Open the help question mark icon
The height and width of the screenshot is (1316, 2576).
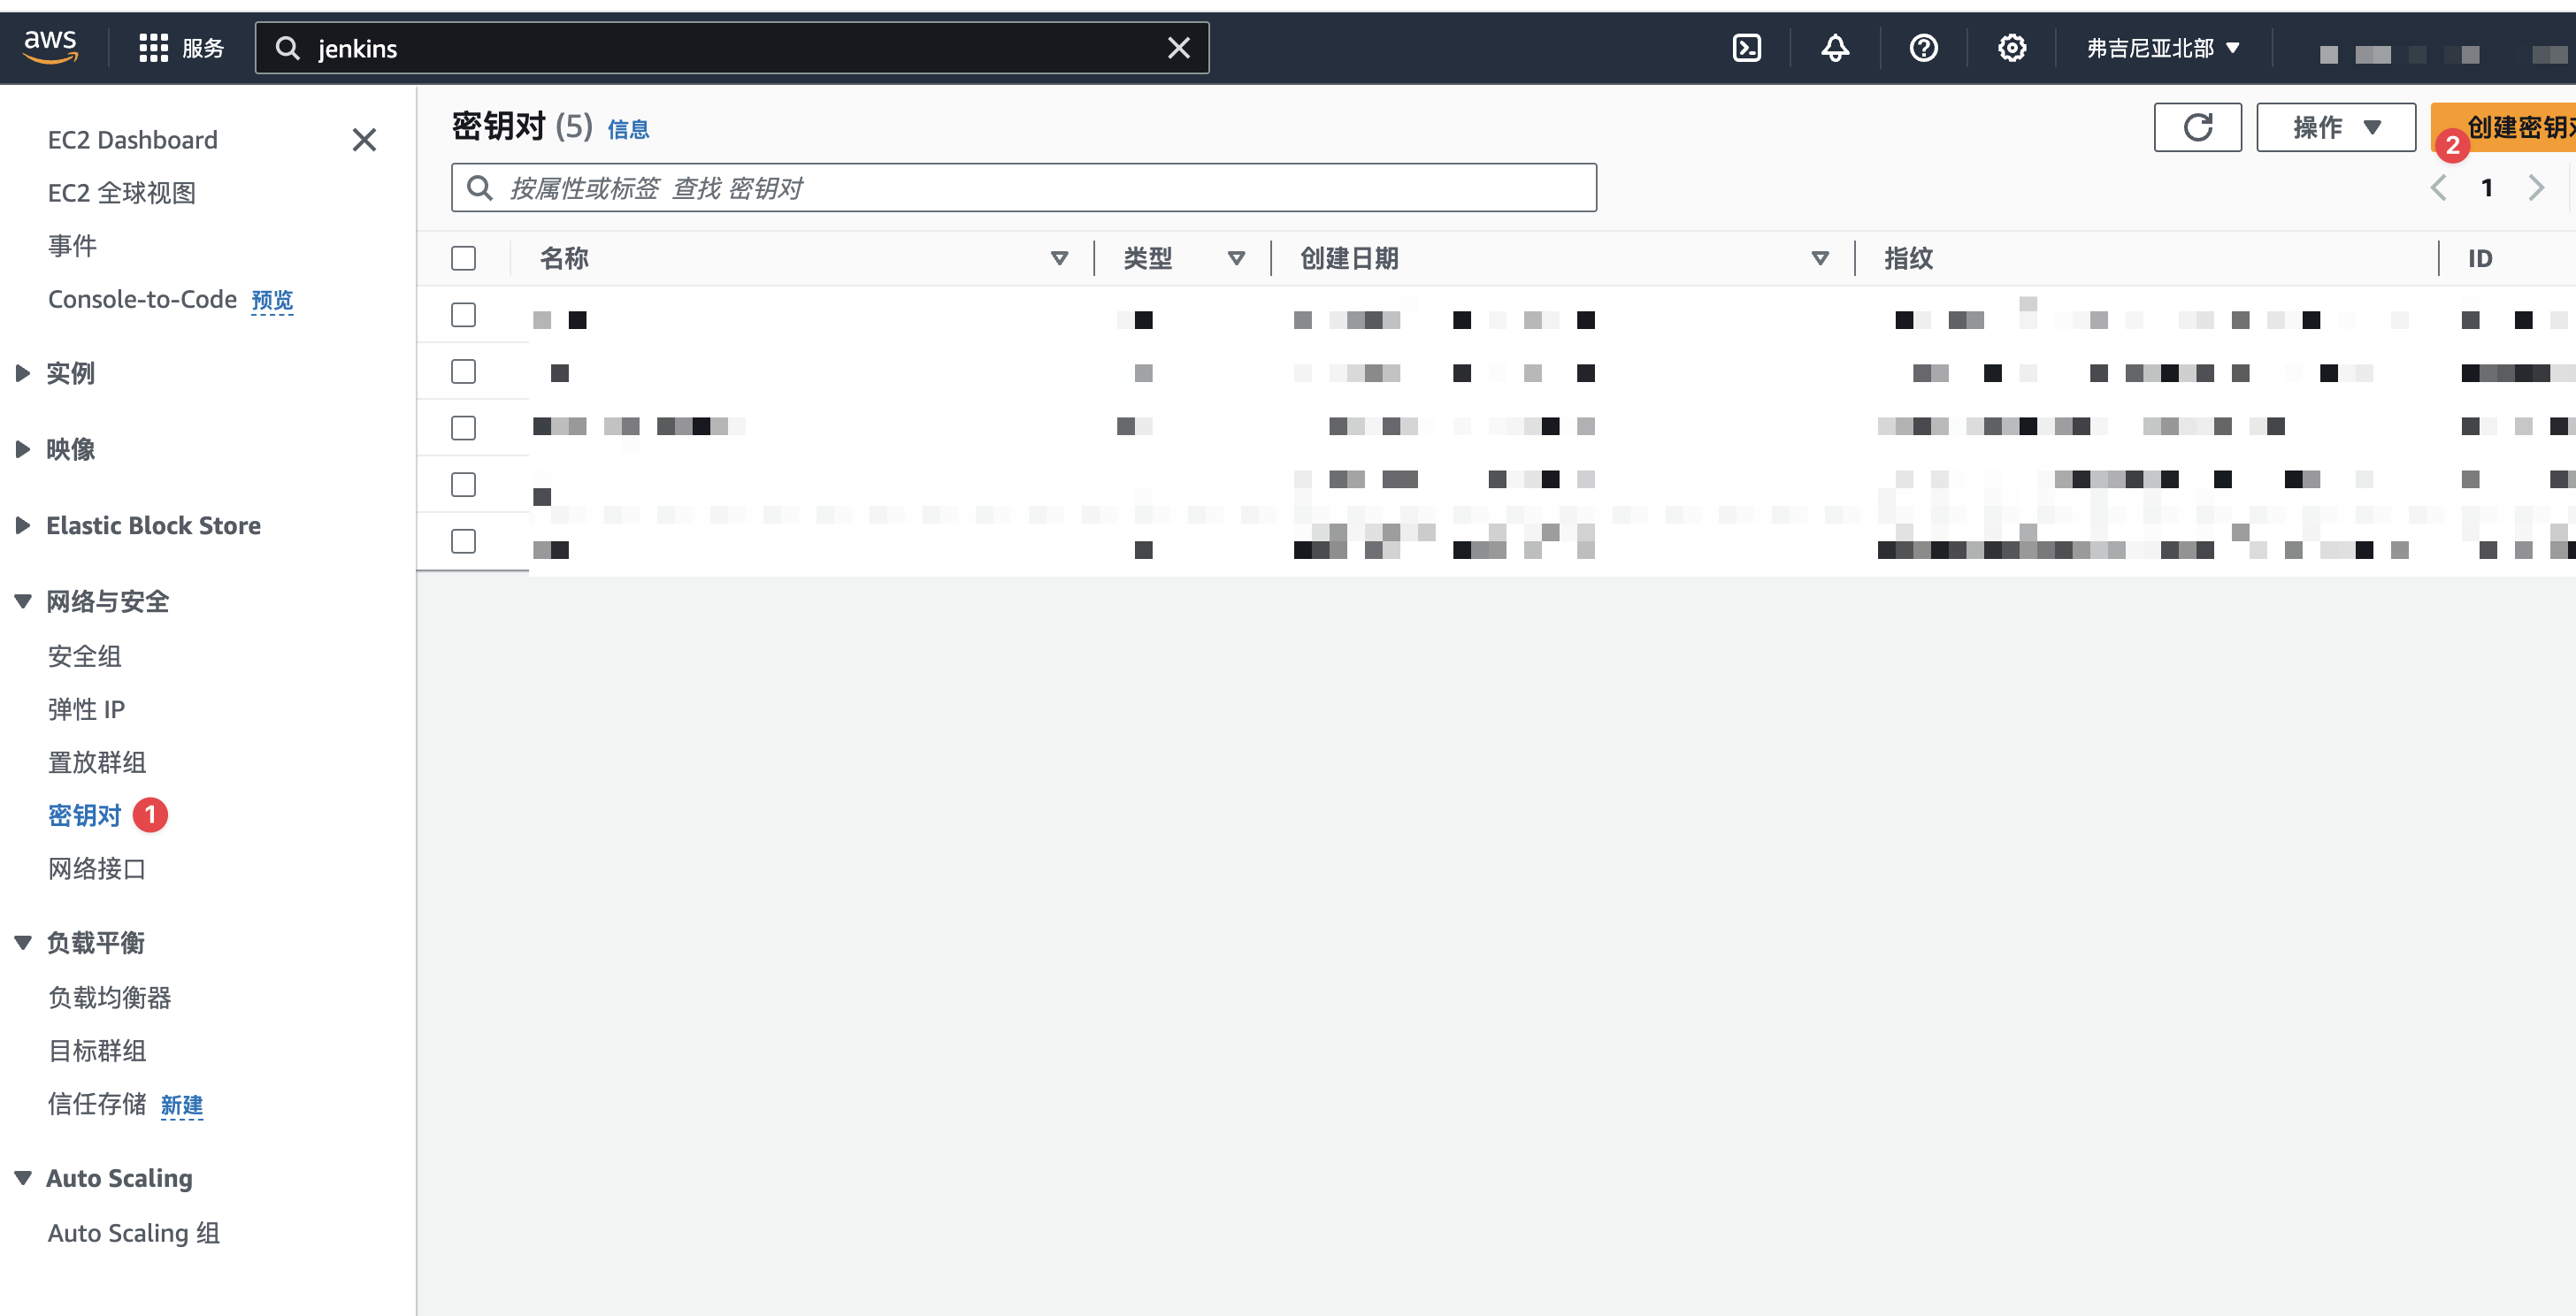pos(1923,48)
